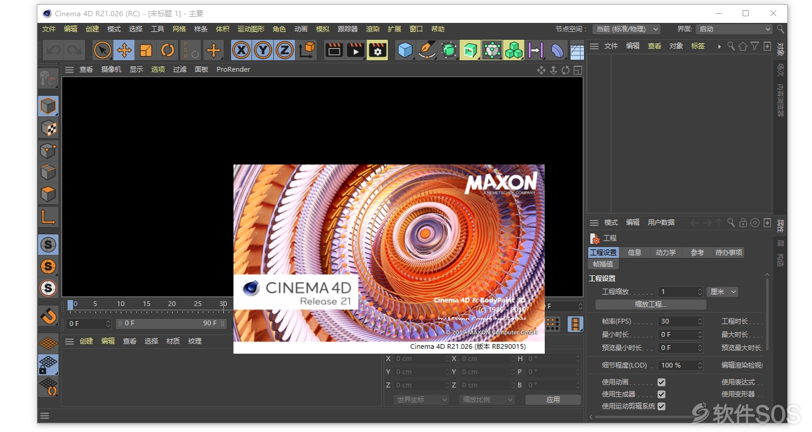
Task: Open the Subdivision Surface generator icon
Action: click(x=449, y=50)
